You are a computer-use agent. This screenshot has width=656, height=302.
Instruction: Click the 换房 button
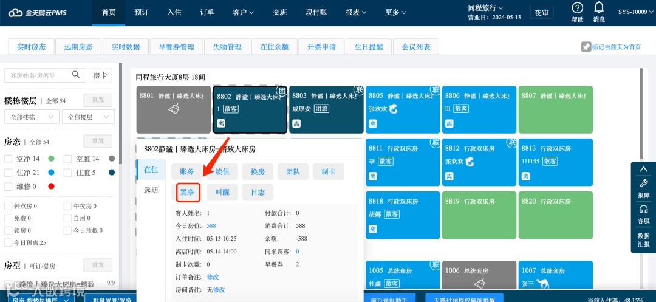(x=258, y=171)
